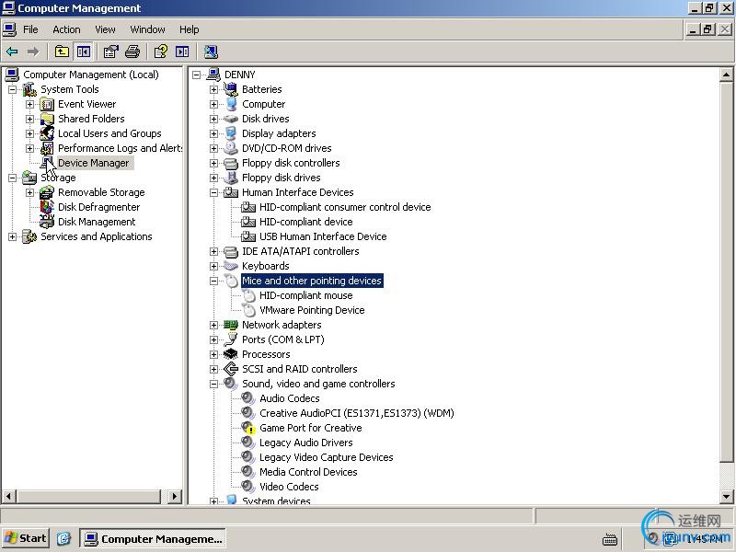This screenshot has width=736, height=552.
Task: Open the Help menu
Action: pos(190,29)
